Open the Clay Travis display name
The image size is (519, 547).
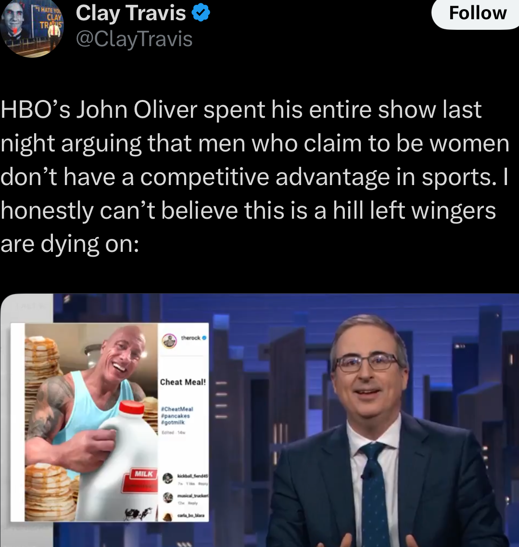pyautogui.click(x=130, y=13)
